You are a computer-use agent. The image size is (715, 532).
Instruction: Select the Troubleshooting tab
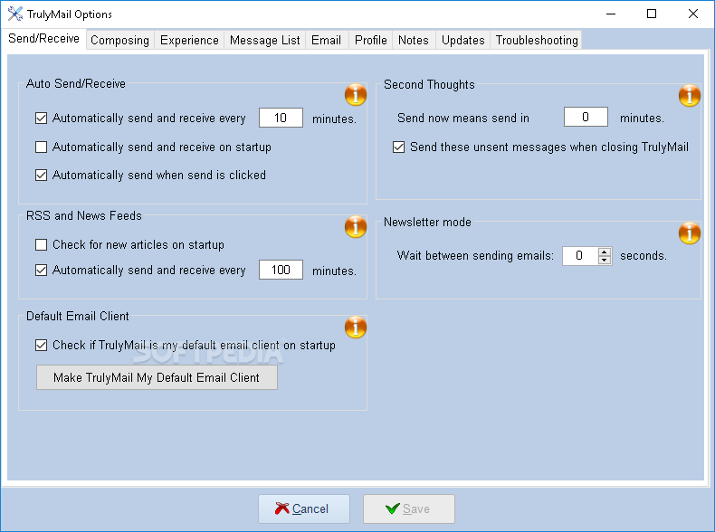tap(537, 40)
